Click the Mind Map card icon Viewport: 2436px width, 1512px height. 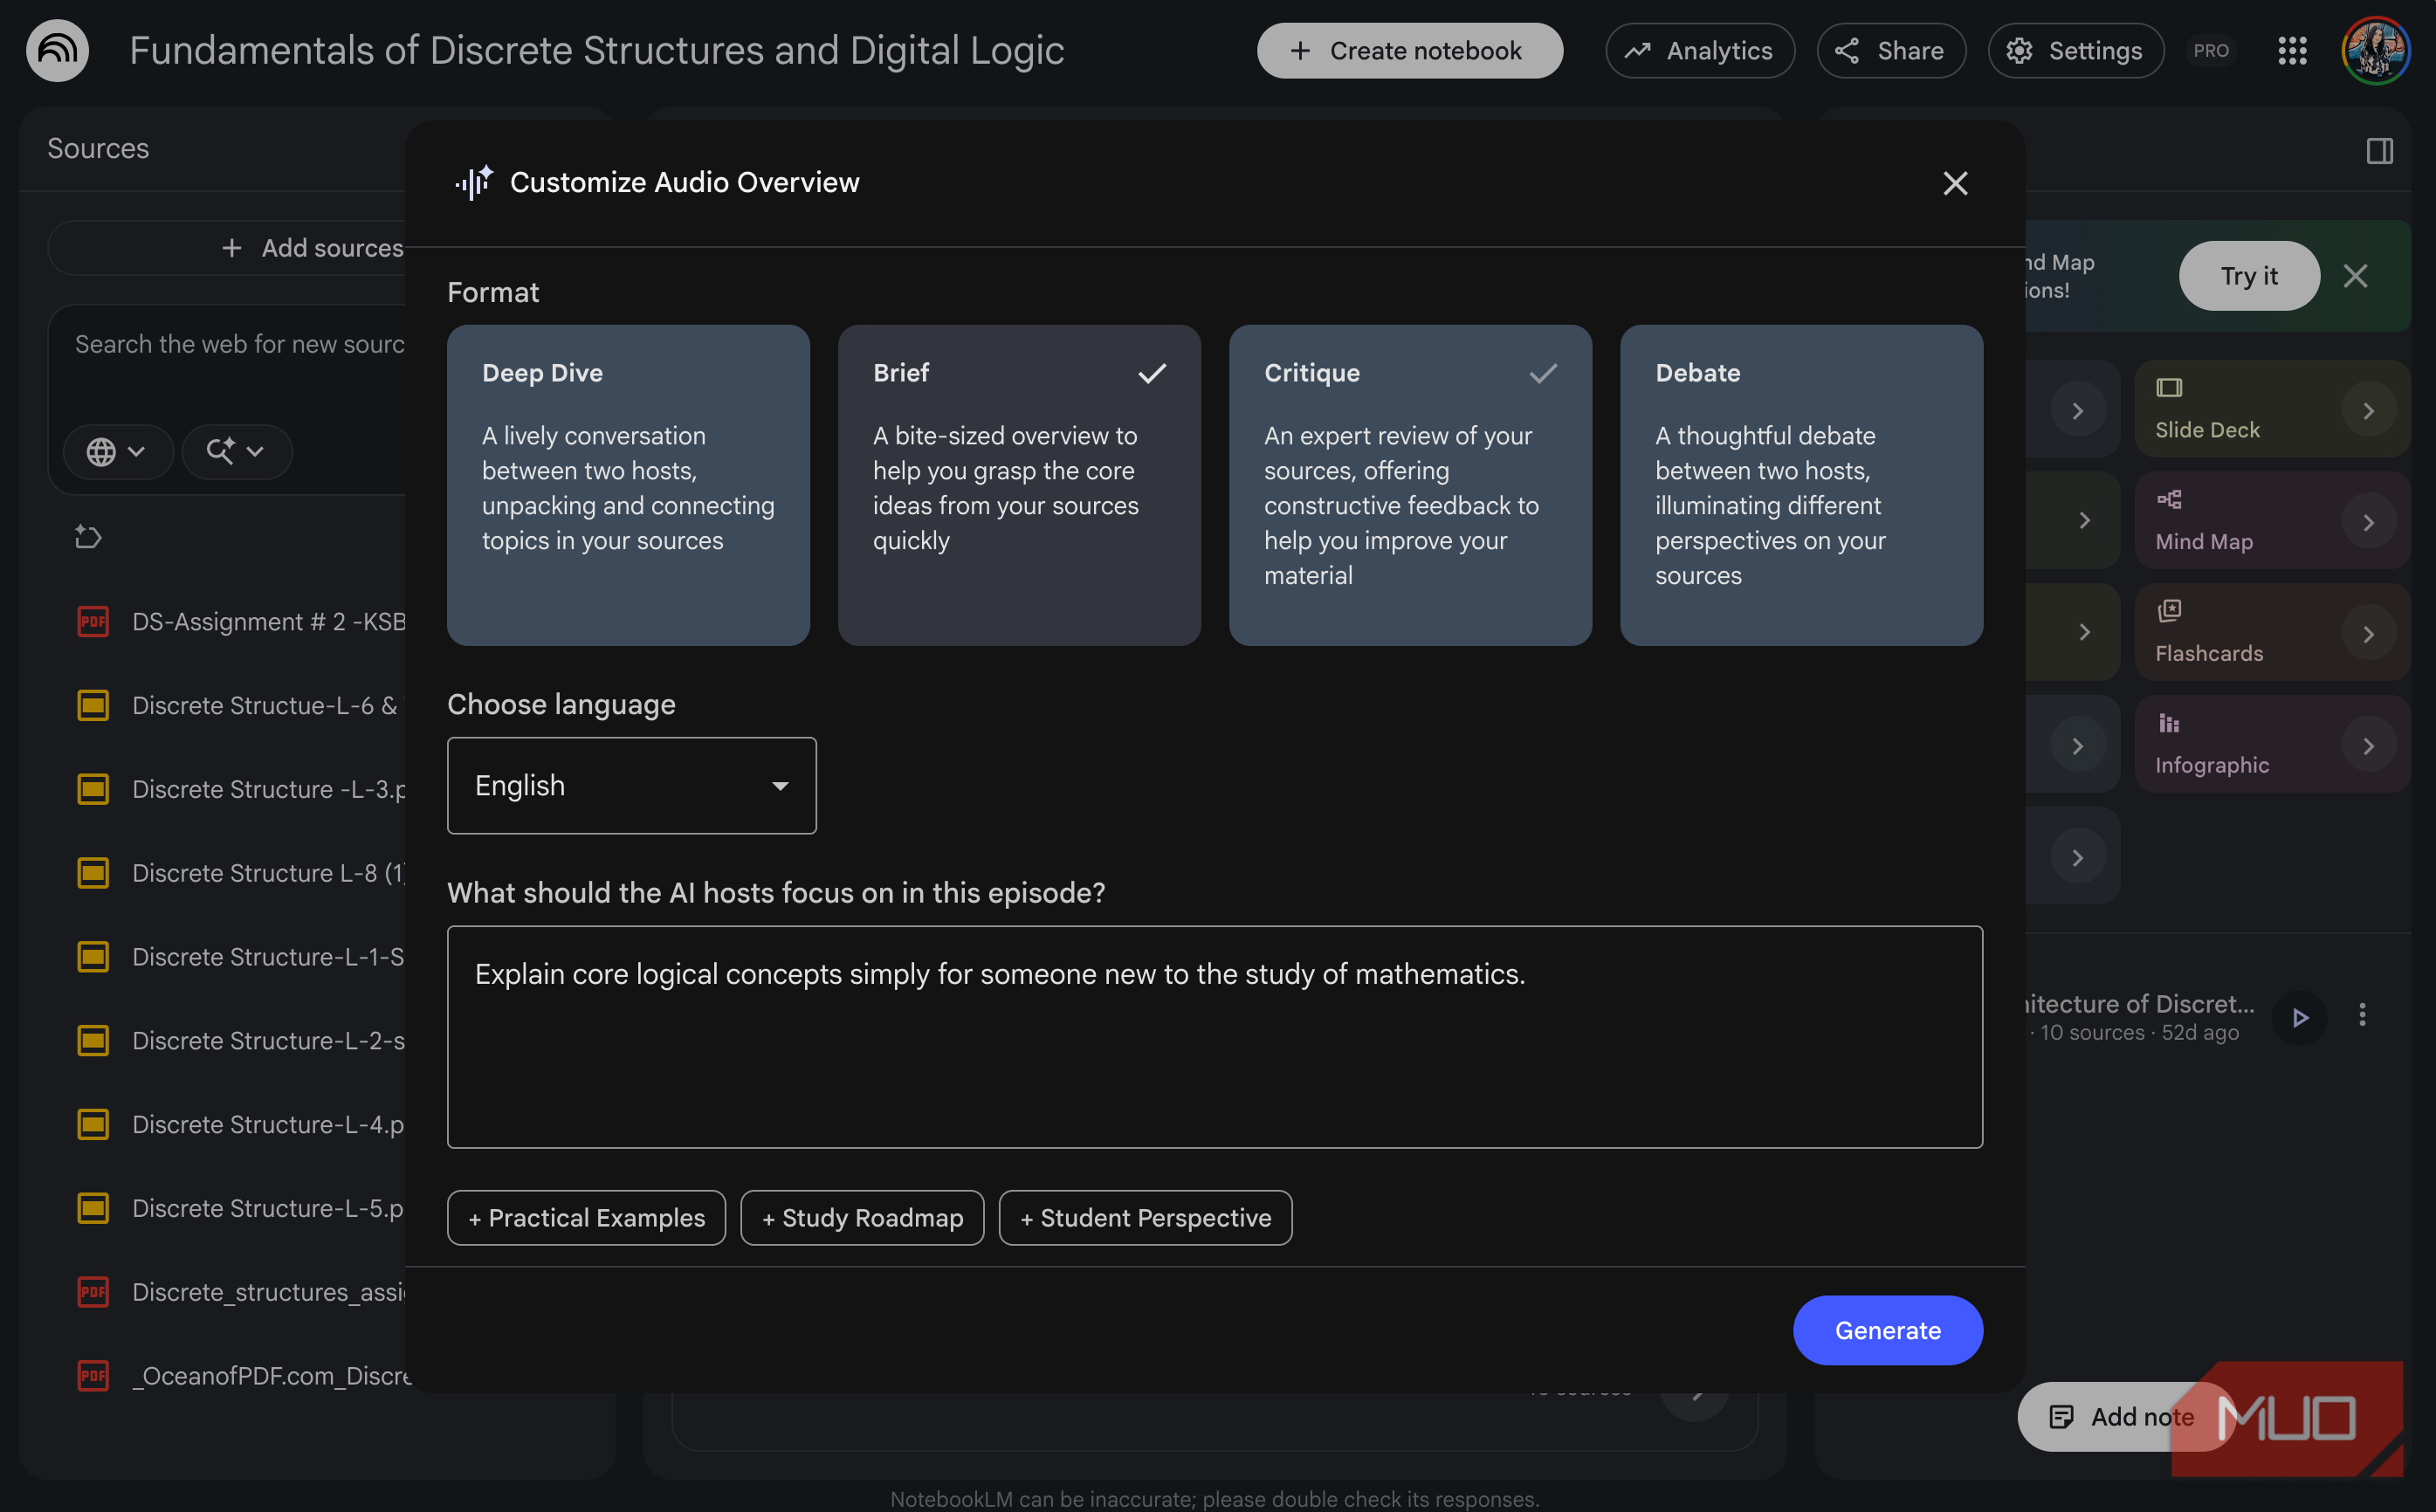[2169, 499]
